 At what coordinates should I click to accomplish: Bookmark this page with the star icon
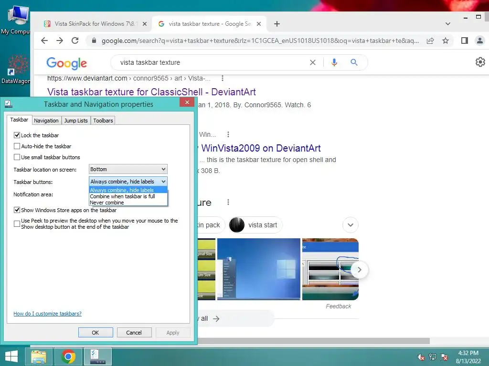(446, 41)
